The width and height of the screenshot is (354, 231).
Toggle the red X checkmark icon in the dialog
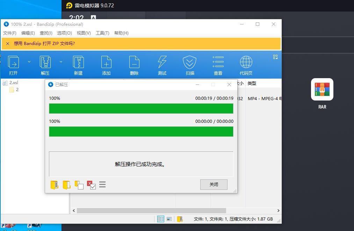coord(91,185)
